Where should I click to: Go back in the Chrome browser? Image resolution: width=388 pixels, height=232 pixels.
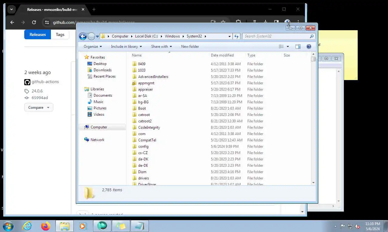click(x=12, y=22)
